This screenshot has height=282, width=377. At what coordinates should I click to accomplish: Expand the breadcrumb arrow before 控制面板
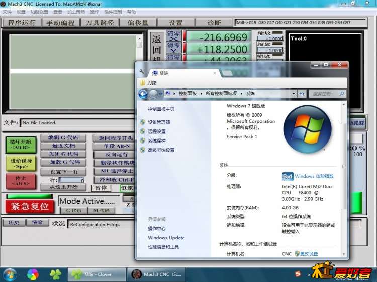point(174,94)
